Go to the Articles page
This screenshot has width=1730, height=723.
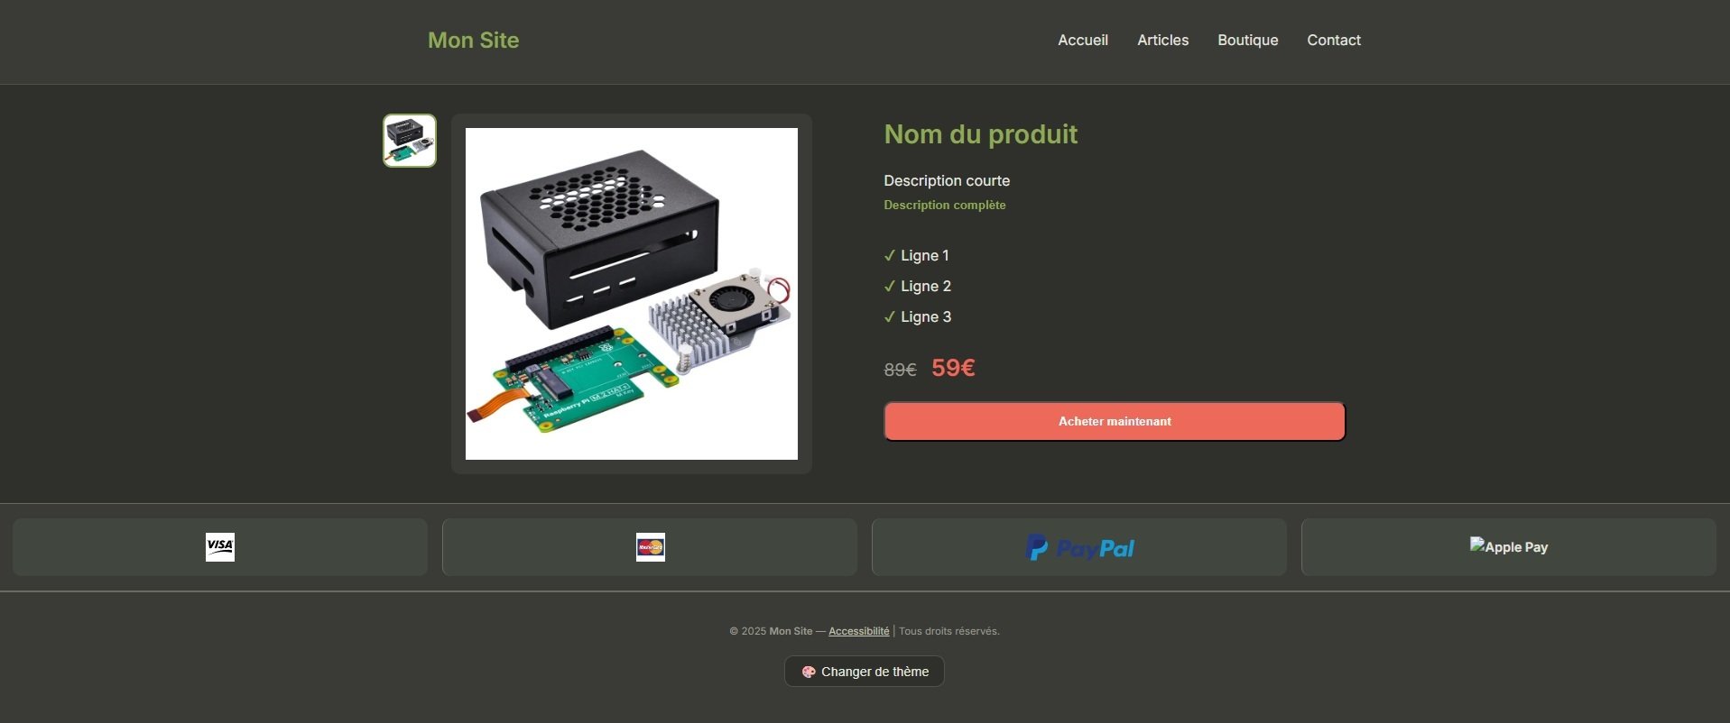pyautogui.click(x=1162, y=40)
